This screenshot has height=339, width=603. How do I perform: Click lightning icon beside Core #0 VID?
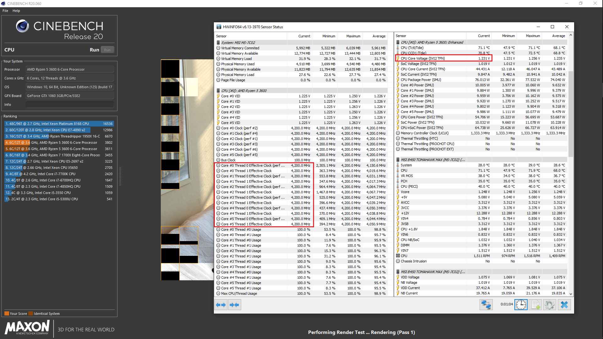tap(218, 96)
